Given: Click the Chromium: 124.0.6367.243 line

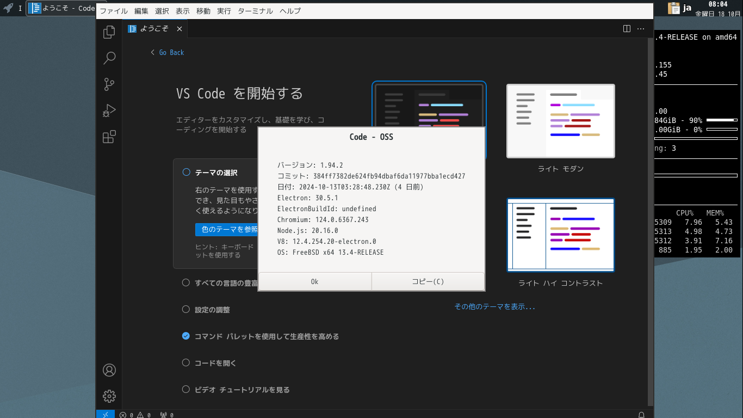Looking at the screenshot, I should 323,219.
